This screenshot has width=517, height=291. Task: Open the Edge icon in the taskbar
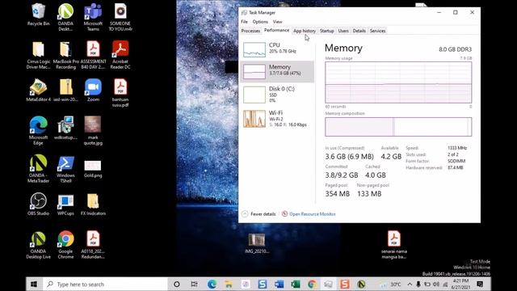212,284
